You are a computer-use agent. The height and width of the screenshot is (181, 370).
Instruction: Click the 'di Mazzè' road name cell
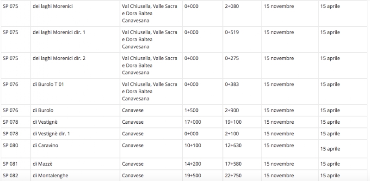[75, 164]
